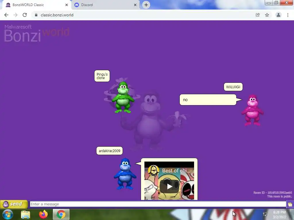This screenshot has width=294, height=220.
Task: Open File Explorer from the taskbar
Action: click(x=26, y=214)
